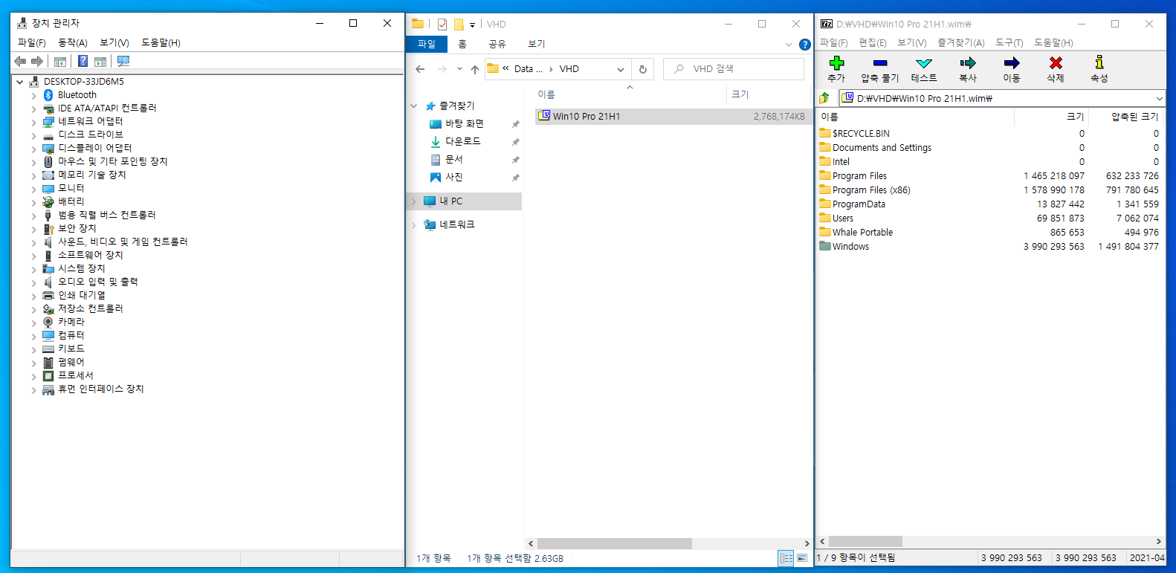The image size is (1176, 573).
Task: Expand the Bluetooth tree node
Action: 33,95
